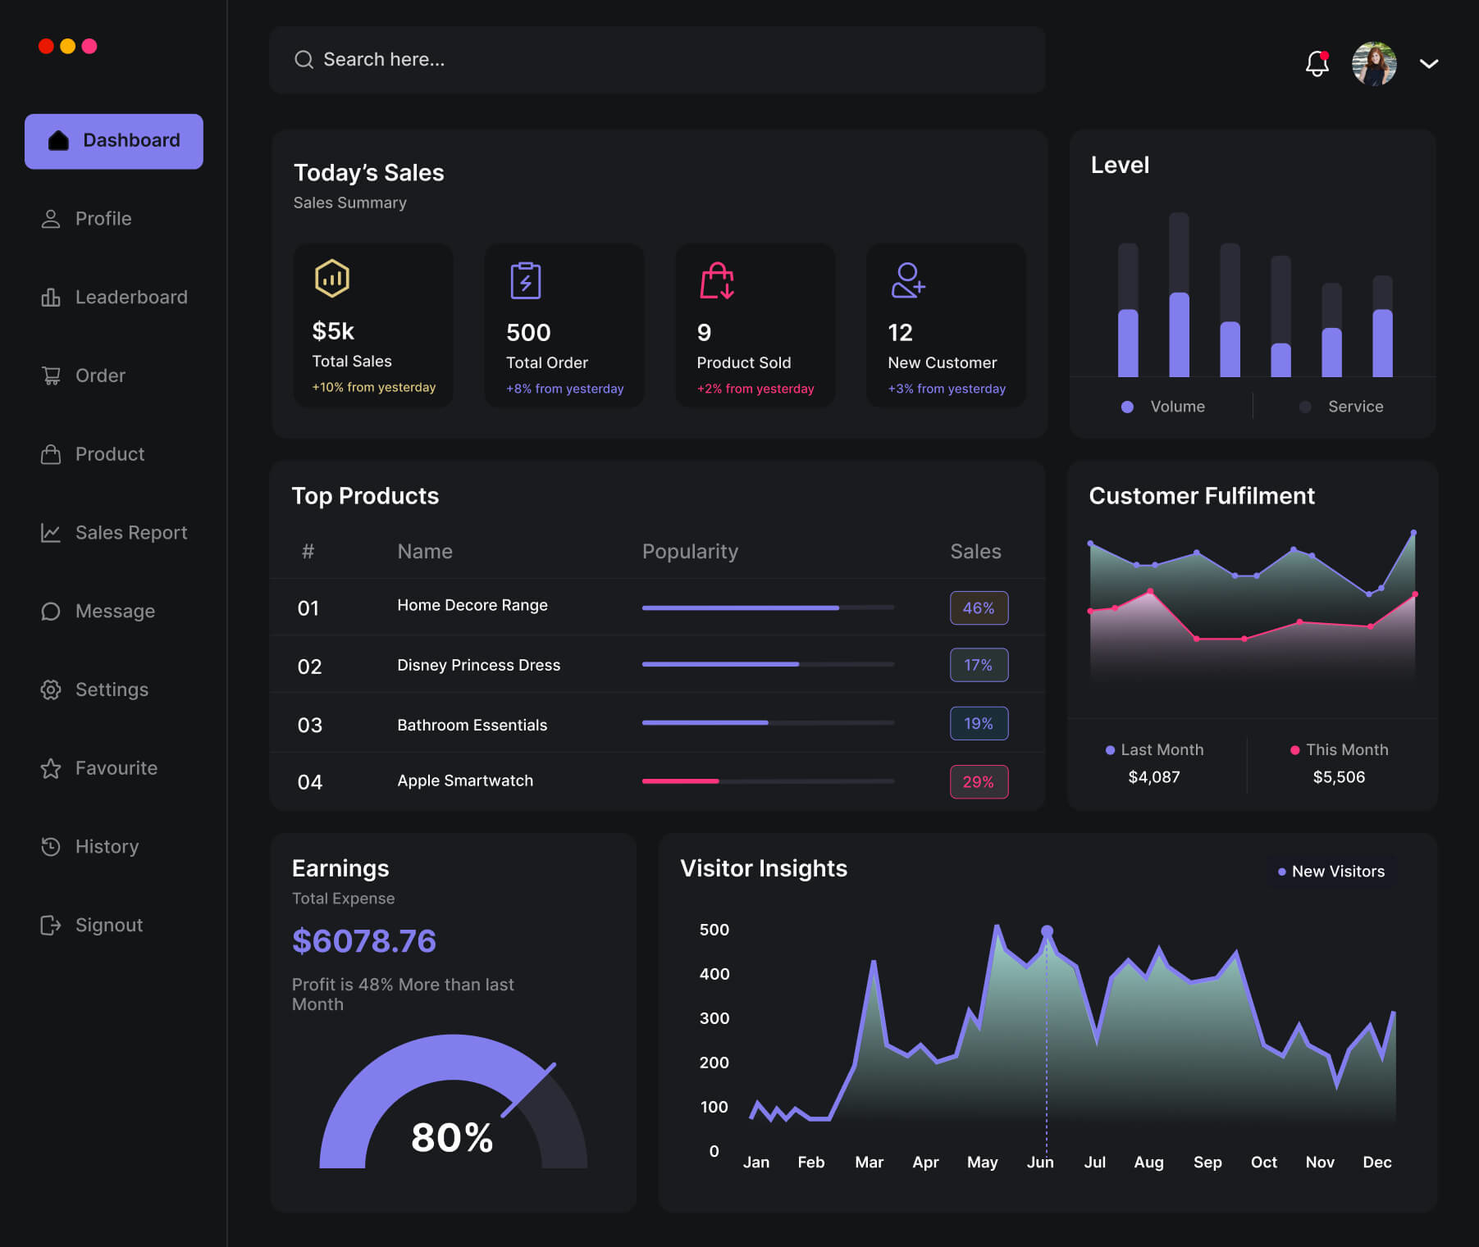1479x1247 pixels.
Task: Click the Settings gear icon in sidebar
Action: tap(51, 689)
